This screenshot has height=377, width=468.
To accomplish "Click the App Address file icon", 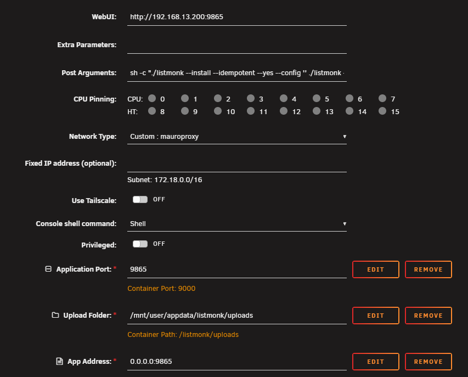I will (59, 361).
